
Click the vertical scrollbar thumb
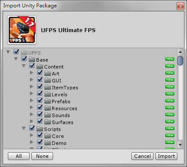pos(180,61)
